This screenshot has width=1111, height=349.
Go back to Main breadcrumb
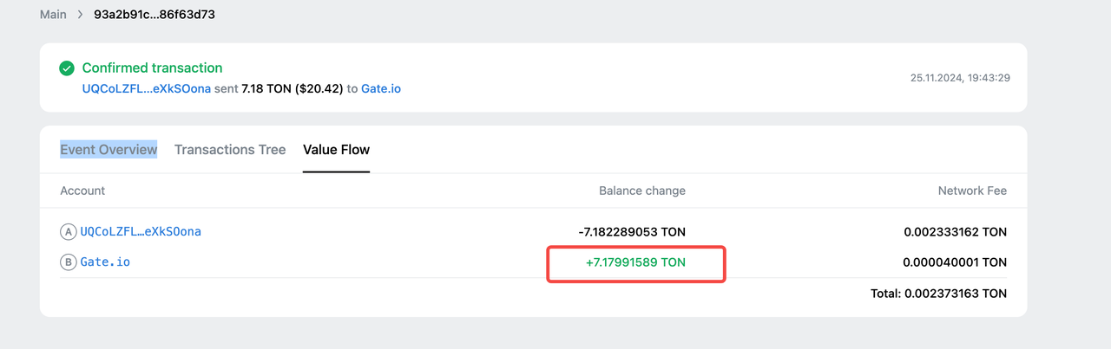(53, 15)
